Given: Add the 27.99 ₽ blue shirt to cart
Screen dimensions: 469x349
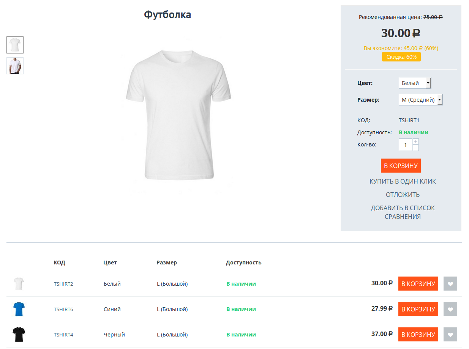Looking at the screenshot, I should point(418,309).
